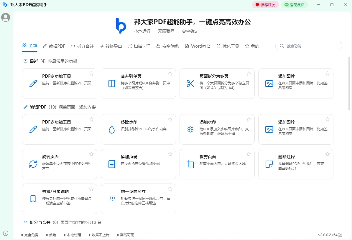
Task: Click the search magnifier icon
Action: [282, 46]
